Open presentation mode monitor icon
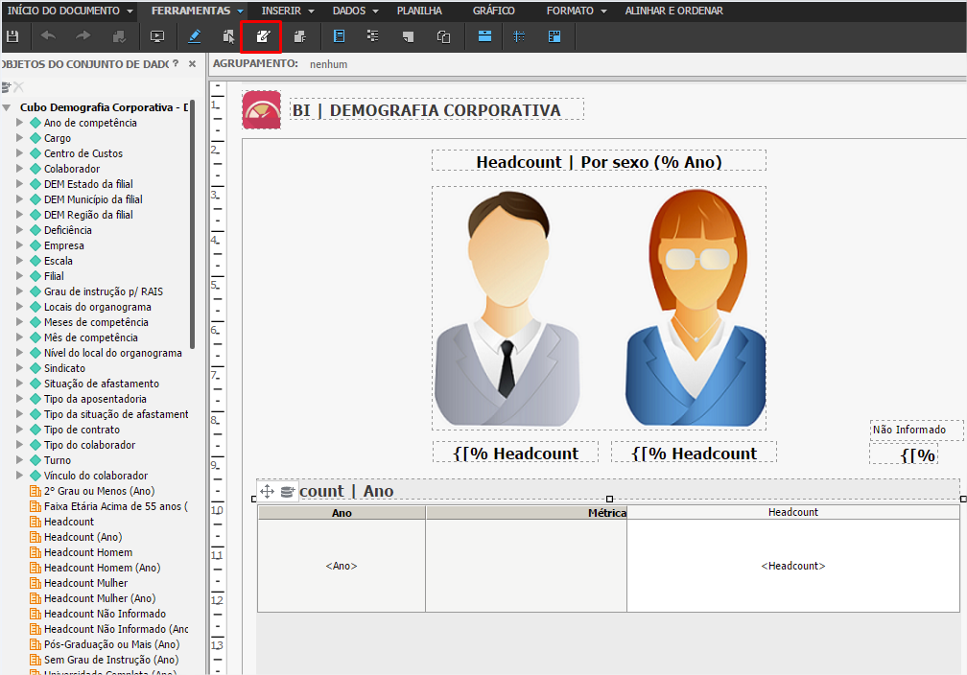967x675 pixels. [x=157, y=36]
